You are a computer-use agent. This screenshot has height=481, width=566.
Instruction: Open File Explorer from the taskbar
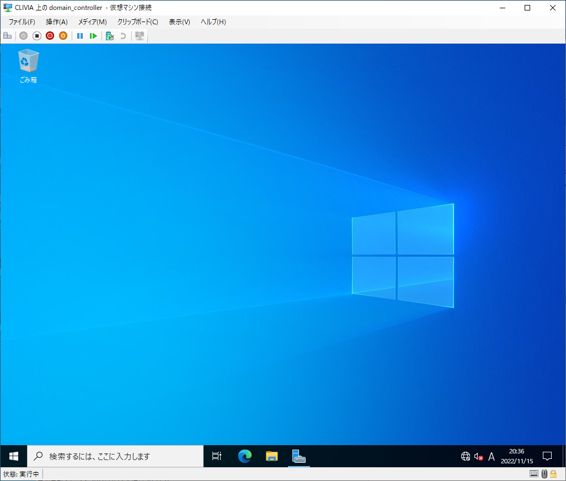click(x=272, y=457)
